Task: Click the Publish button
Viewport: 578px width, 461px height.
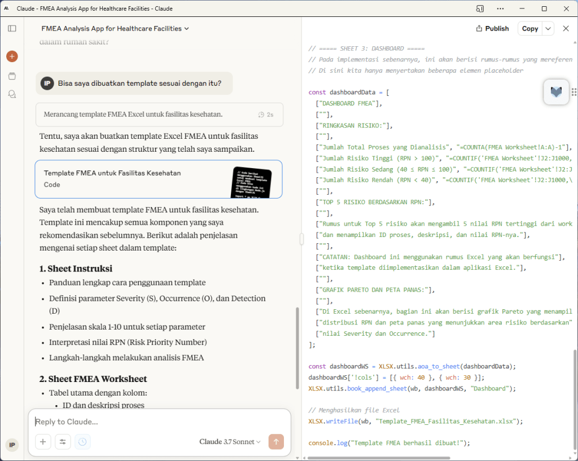Action: 492,29
